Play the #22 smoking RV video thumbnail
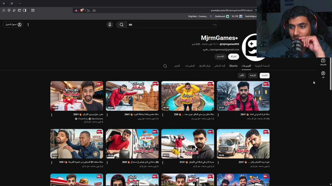The width and height of the screenshot is (332, 186). (x=243, y=144)
